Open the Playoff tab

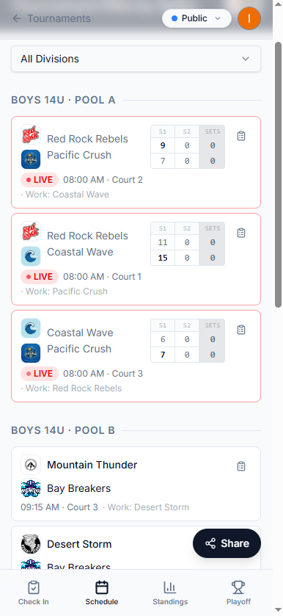point(238,593)
